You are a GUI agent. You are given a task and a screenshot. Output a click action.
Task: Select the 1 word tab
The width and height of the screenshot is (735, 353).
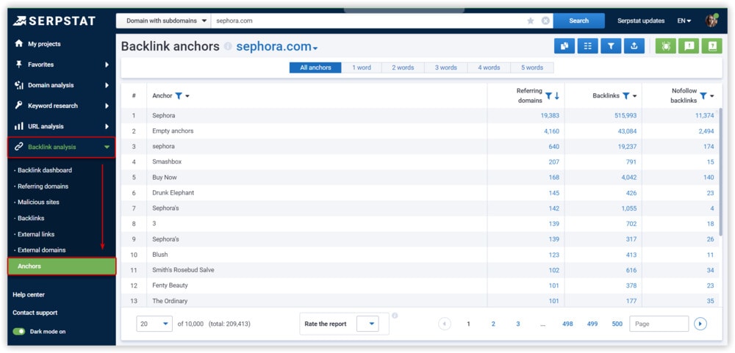362,68
